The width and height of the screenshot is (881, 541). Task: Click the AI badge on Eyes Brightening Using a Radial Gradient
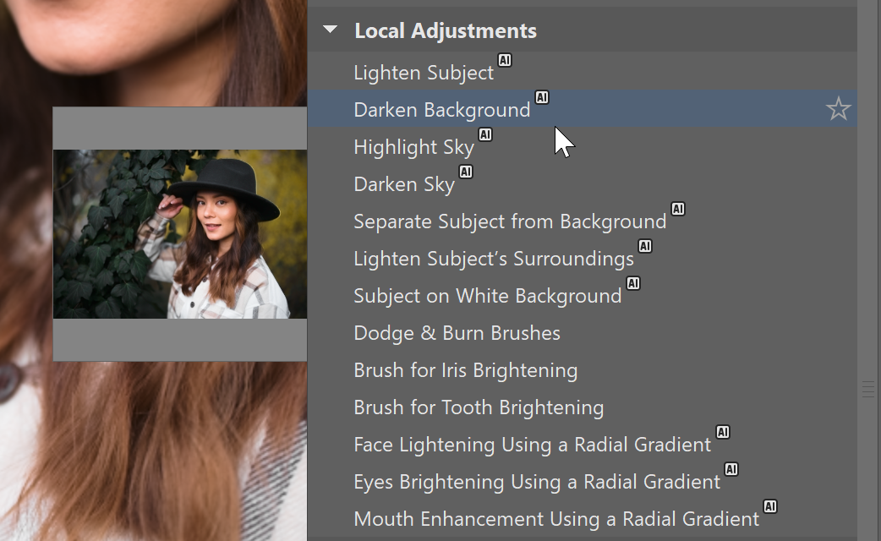[x=731, y=468]
